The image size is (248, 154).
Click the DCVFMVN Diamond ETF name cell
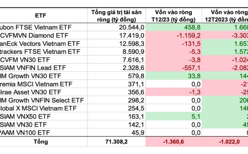coord(39,35)
